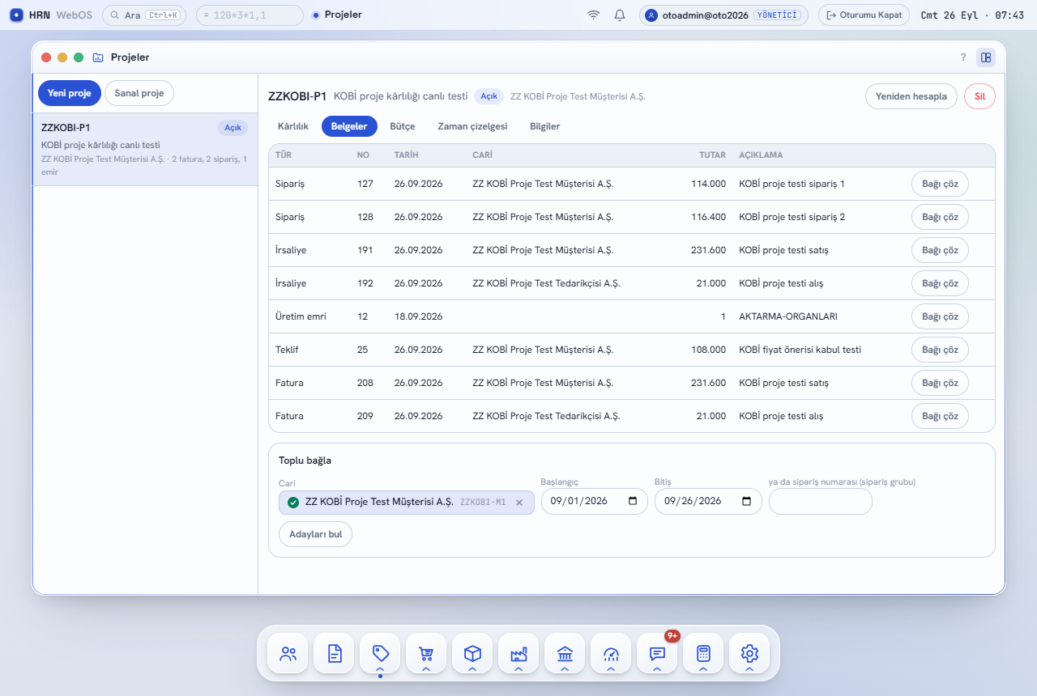
Task: Open the chat icon with 9+ badge
Action: [x=658, y=653]
